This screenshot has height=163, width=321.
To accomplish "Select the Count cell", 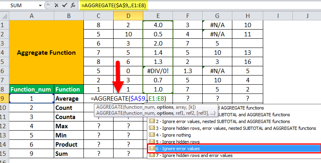I will (x=69, y=107).
